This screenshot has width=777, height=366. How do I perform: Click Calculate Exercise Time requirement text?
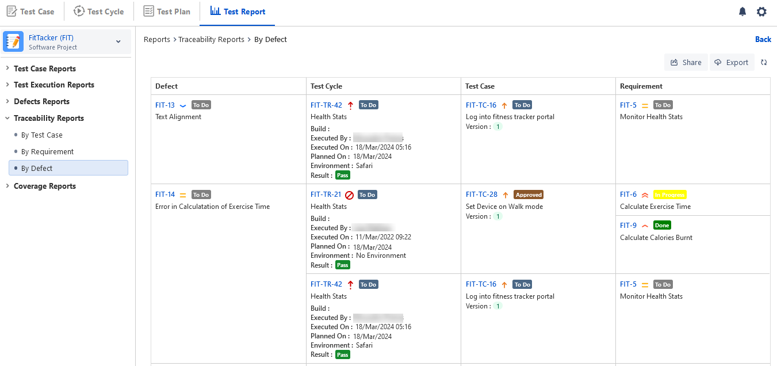656,207
